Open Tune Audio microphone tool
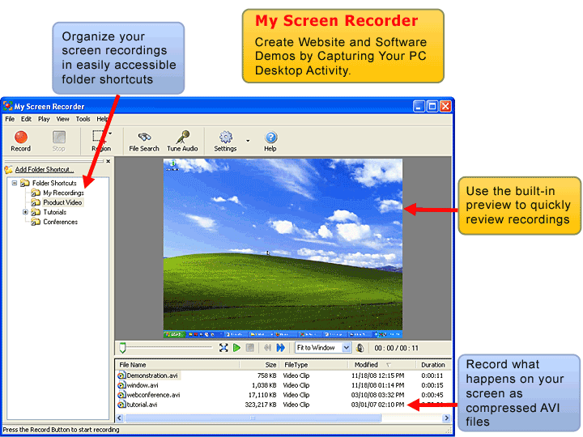The image size is (583, 437). 182,141
